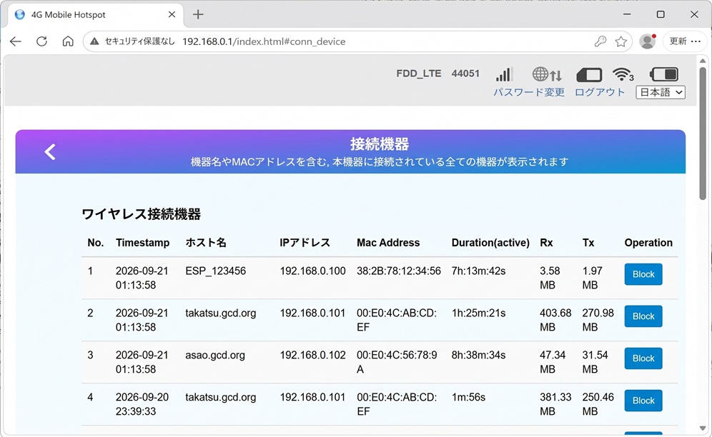Viewport: 712px width, 437px height.
Task: Click the not-secure warning icon in address bar
Action: tap(94, 41)
